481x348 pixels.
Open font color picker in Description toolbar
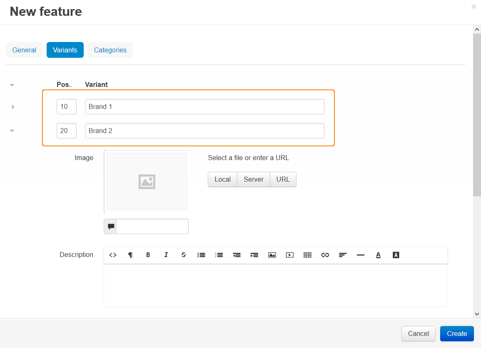coord(378,255)
